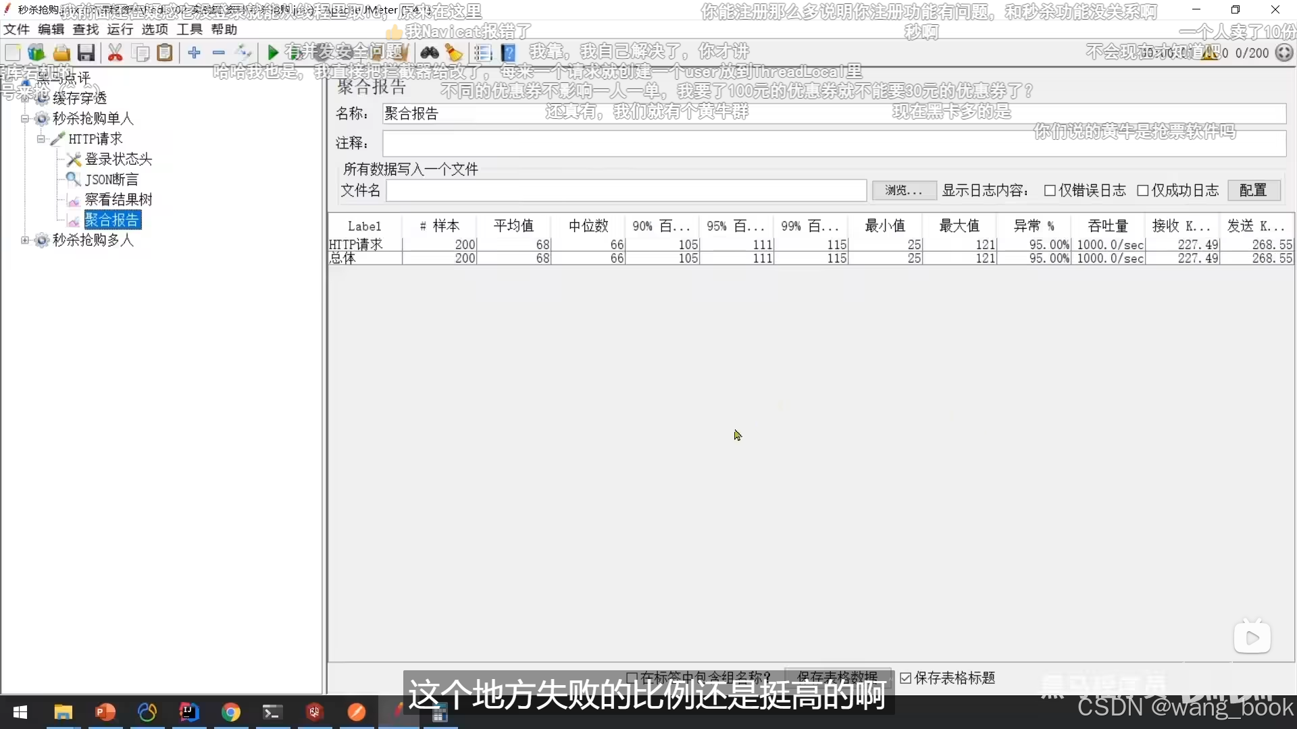
Task: Open the Templates icon in toolbar
Action: (36, 53)
